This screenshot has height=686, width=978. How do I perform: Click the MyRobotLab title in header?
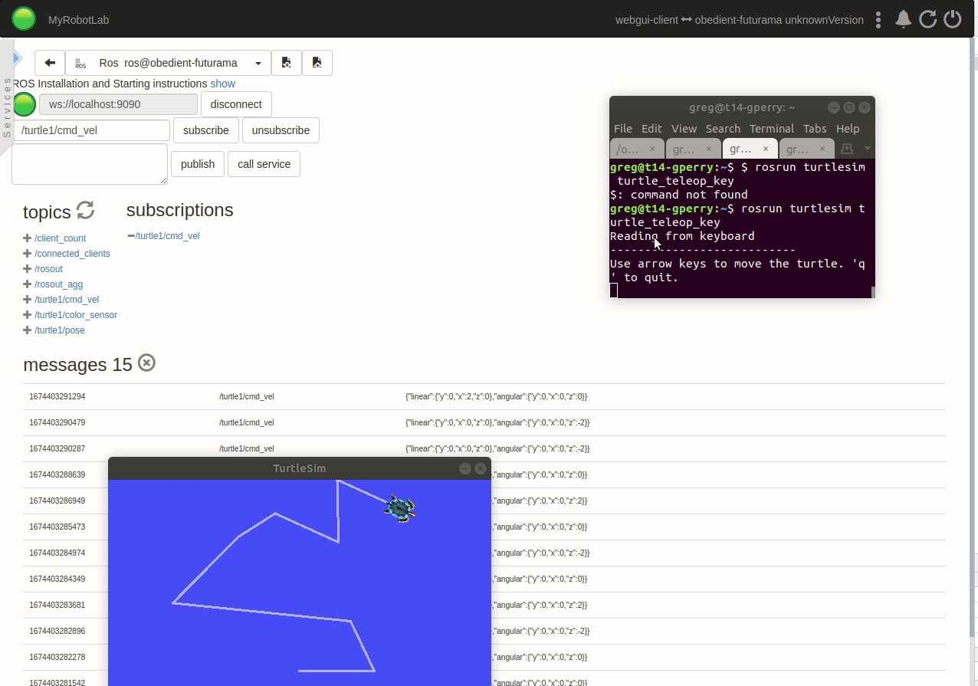click(x=77, y=20)
